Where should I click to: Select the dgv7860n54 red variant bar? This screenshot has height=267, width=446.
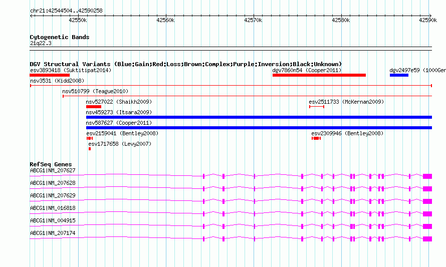click(319, 75)
